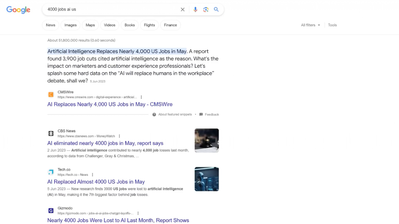
Task: Click the cbsnews.com MoneyWatch URL breadcrumb
Action: click(86, 136)
